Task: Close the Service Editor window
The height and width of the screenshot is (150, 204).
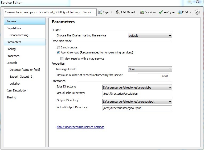Action: click(197, 2)
